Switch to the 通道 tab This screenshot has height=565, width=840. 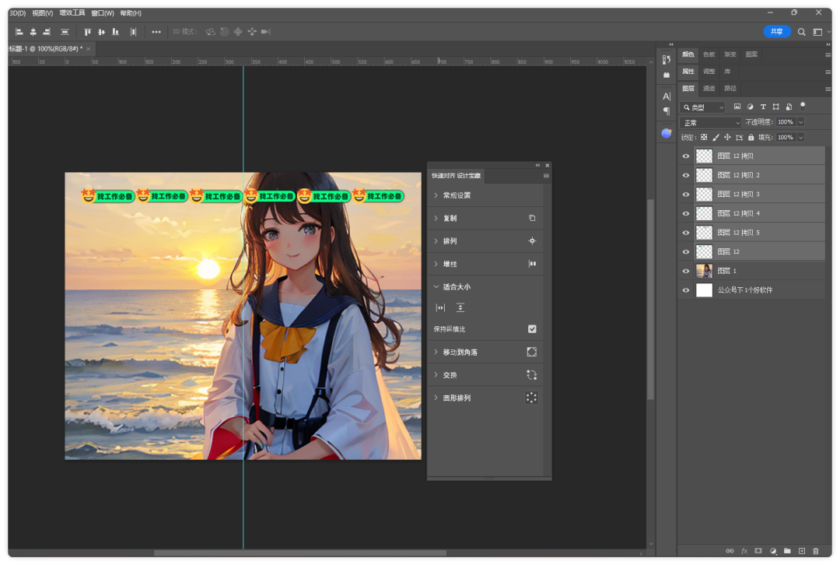(x=709, y=89)
